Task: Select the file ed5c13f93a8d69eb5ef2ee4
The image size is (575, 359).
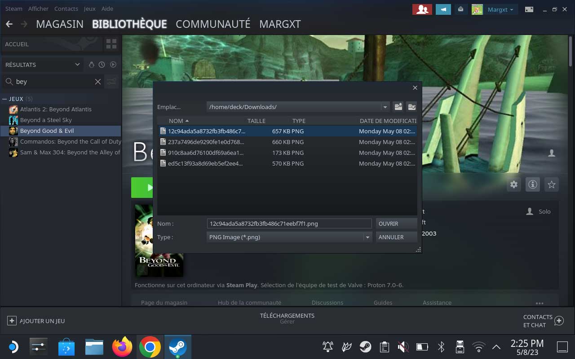Action: [x=287, y=163]
